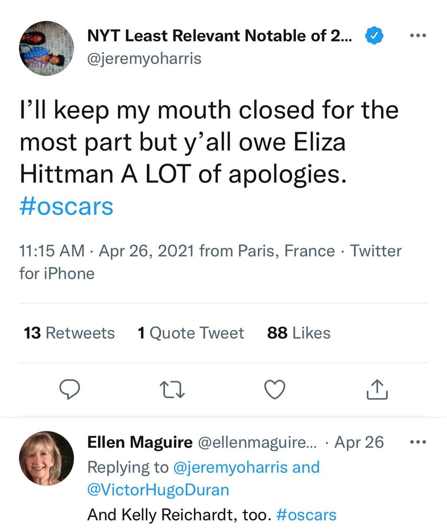Show the 88 Likes list
The image size is (447, 531).
tap(299, 333)
